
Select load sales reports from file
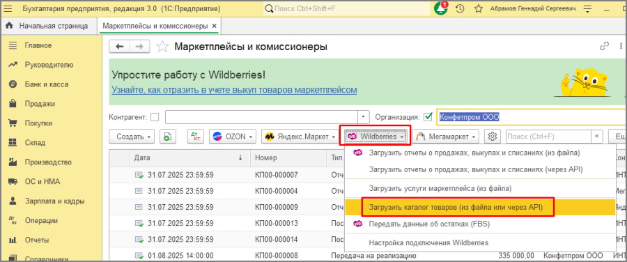(474, 153)
